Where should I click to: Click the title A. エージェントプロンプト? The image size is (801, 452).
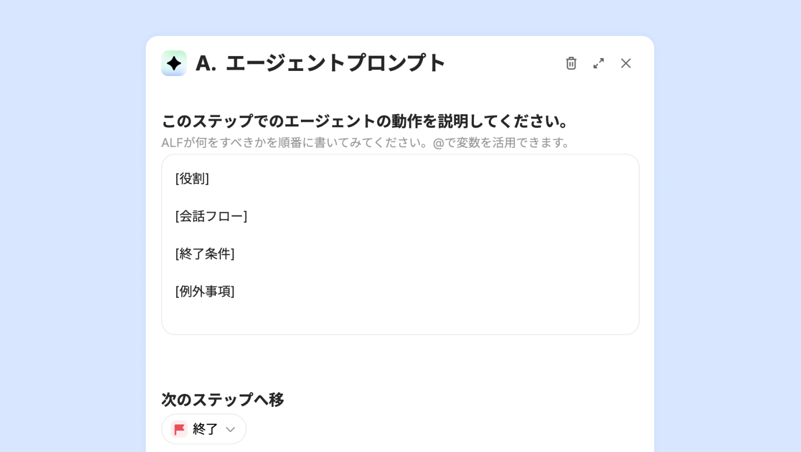click(320, 63)
